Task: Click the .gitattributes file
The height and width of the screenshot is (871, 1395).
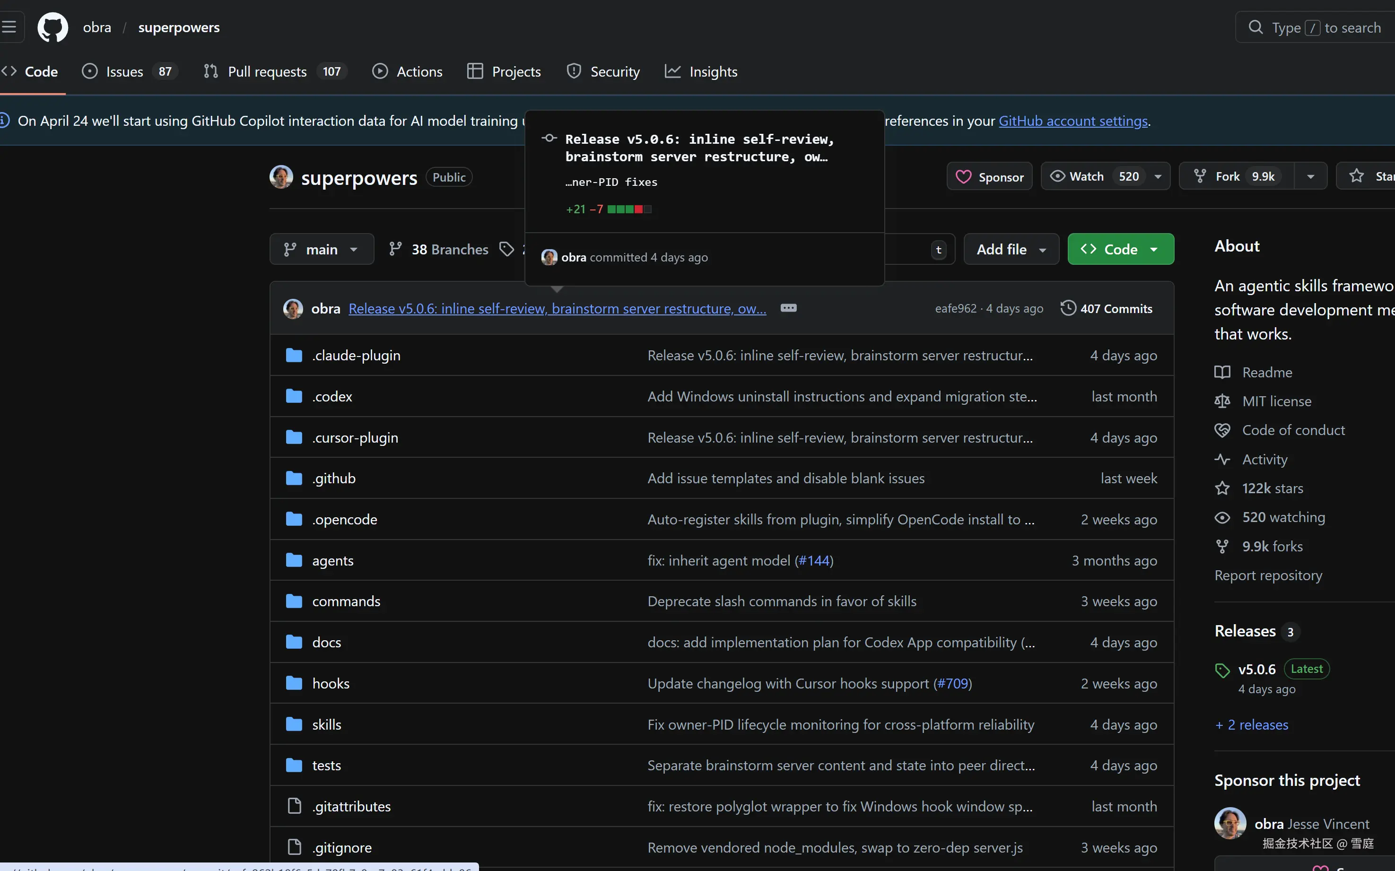Action: [351, 807]
